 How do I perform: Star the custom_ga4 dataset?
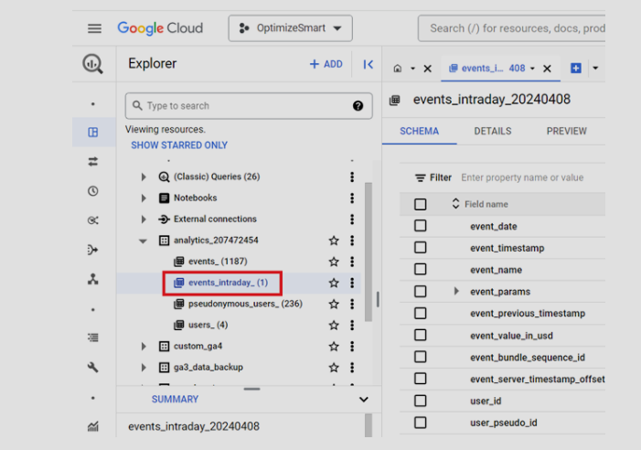point(334,347)
